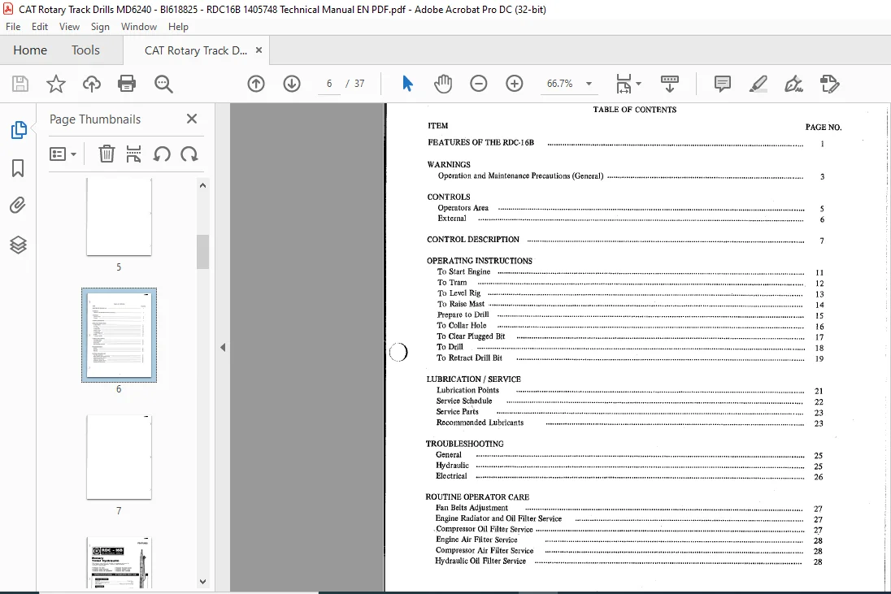The image size is (891, 594).
Task: Click the thumbnails panel scrollbar handle
Action: pyautogui.click(x=203, y=252)
